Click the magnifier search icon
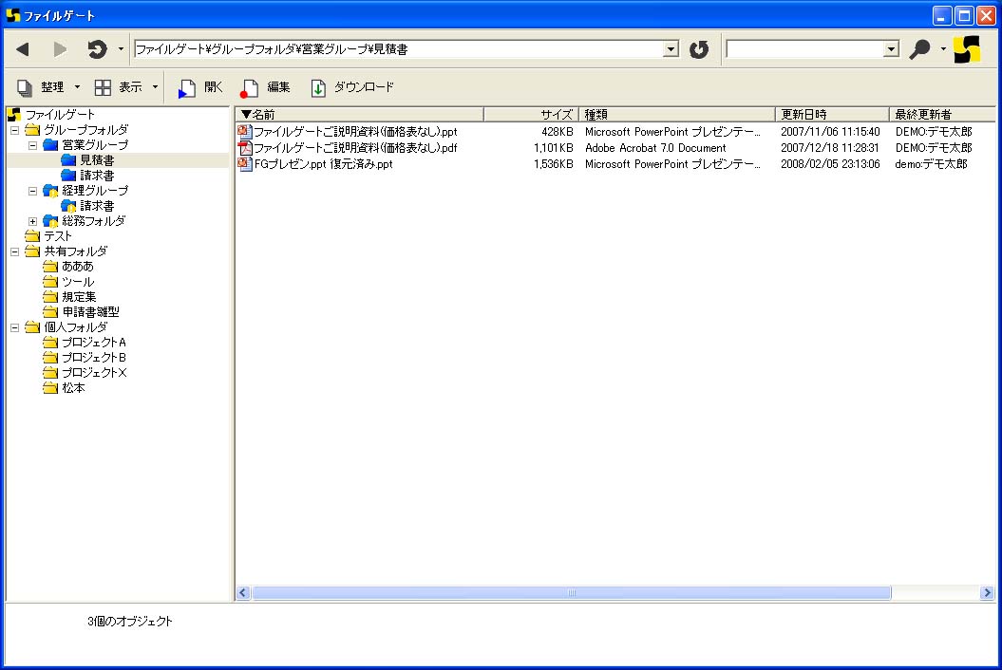Viewport: 1002px width, 670px height. point(918,49)
